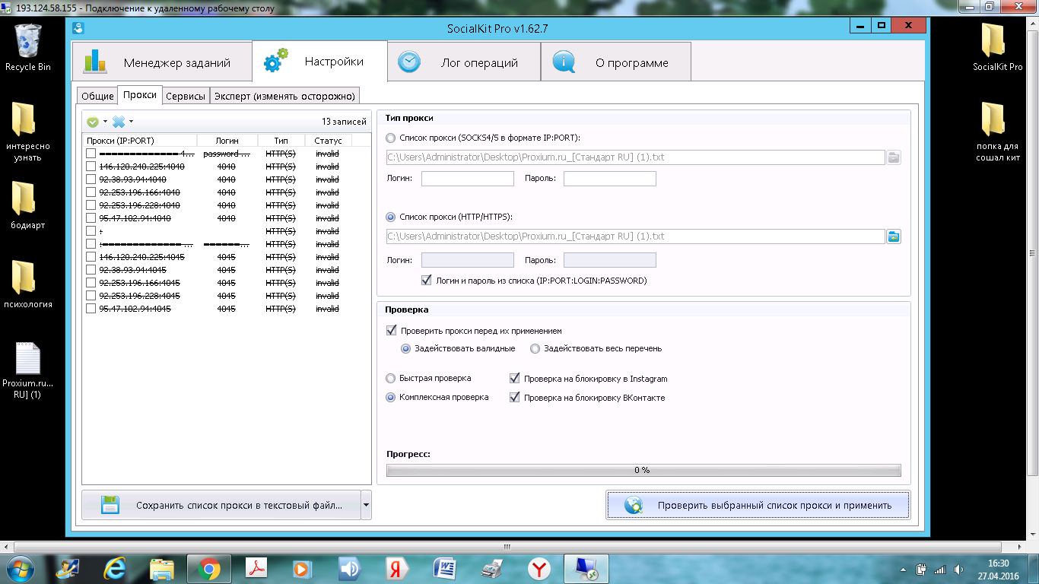Select Задействовать весь перечень radio button

click(x=535, y=348)
